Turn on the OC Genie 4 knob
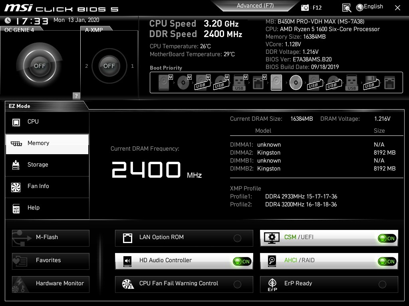 tap(40, 66)
